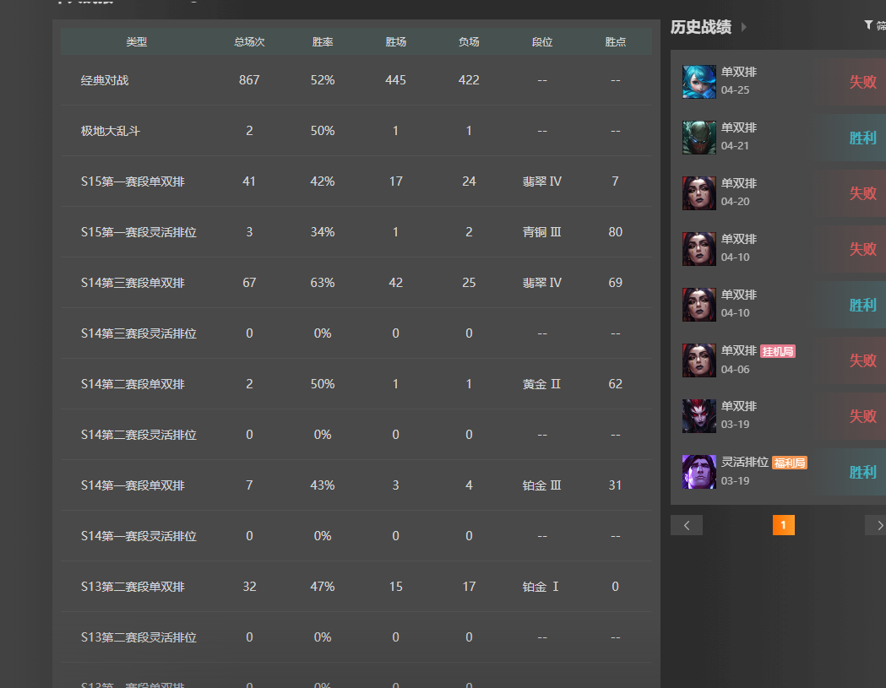Open the 04-21 match champion avatar
The image size is (886, 688).
(699, 138)
